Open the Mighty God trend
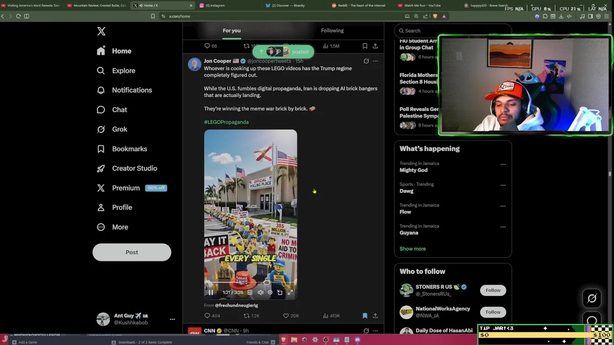Screen dimensions: 614x345 click(413, 170)
